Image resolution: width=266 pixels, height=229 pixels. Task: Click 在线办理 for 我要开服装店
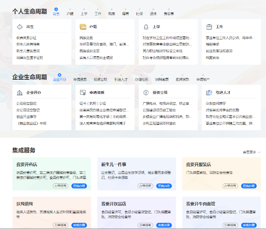click(249, 186)
